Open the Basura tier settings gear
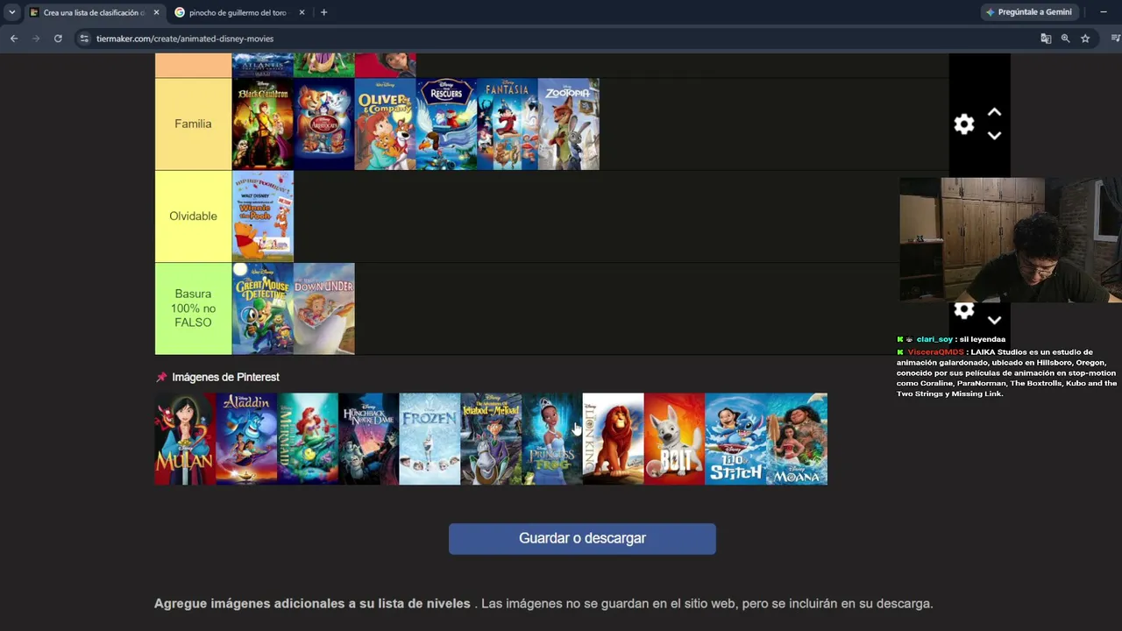This screenshot has width=1122, height=631. point(964,310)
